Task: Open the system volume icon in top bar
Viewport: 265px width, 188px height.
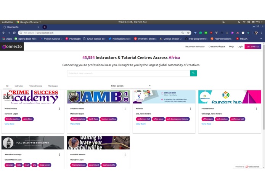Action: pos(249,22)
